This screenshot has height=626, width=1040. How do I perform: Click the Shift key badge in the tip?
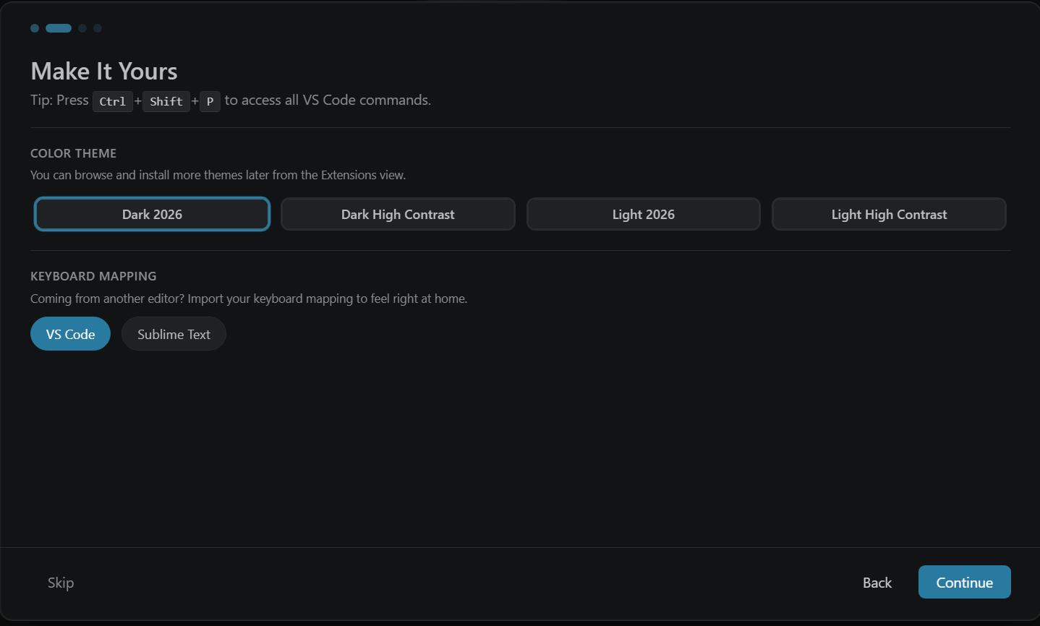point(166,101)
